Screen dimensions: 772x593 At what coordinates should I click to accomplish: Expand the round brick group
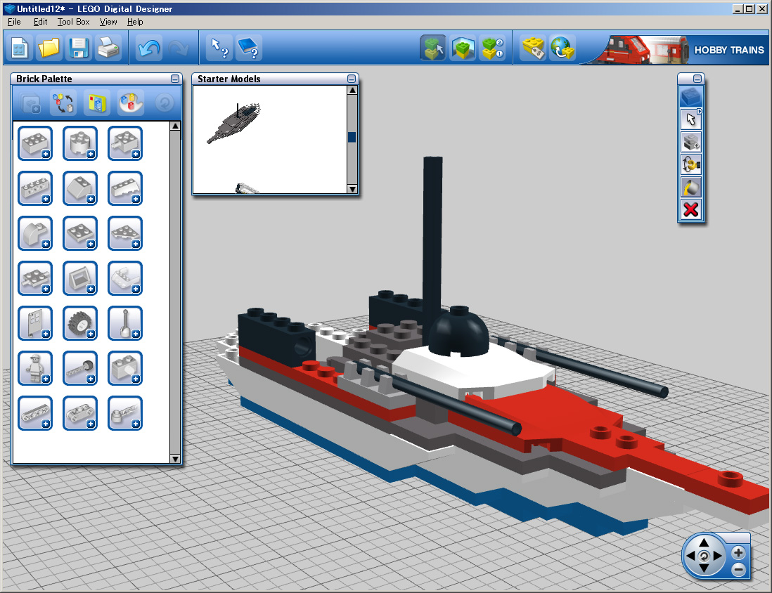coord(80,143)
